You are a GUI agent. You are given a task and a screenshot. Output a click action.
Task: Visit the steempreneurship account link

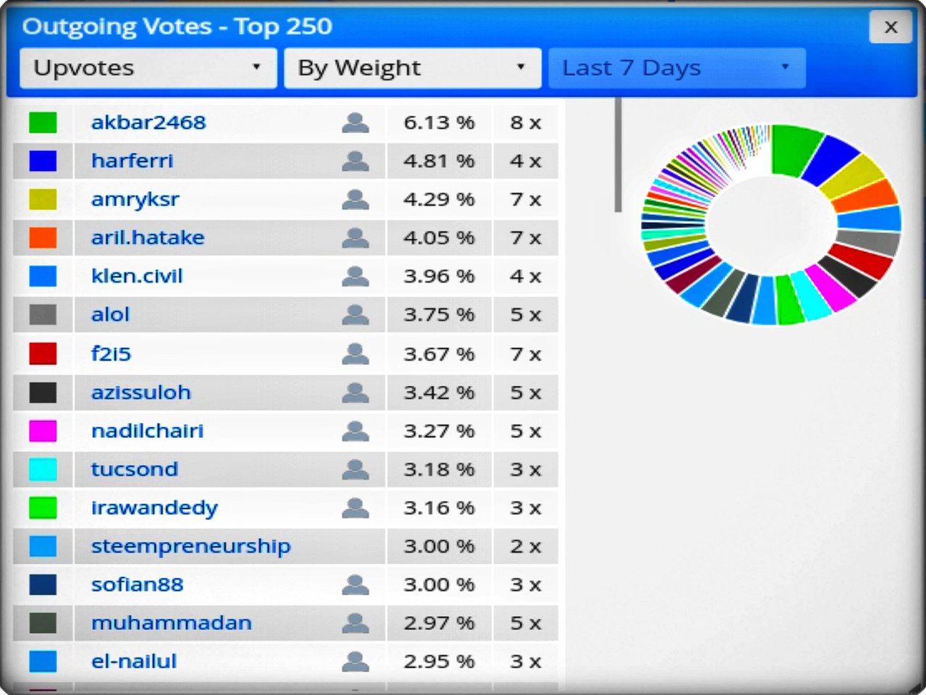(190, 547)
